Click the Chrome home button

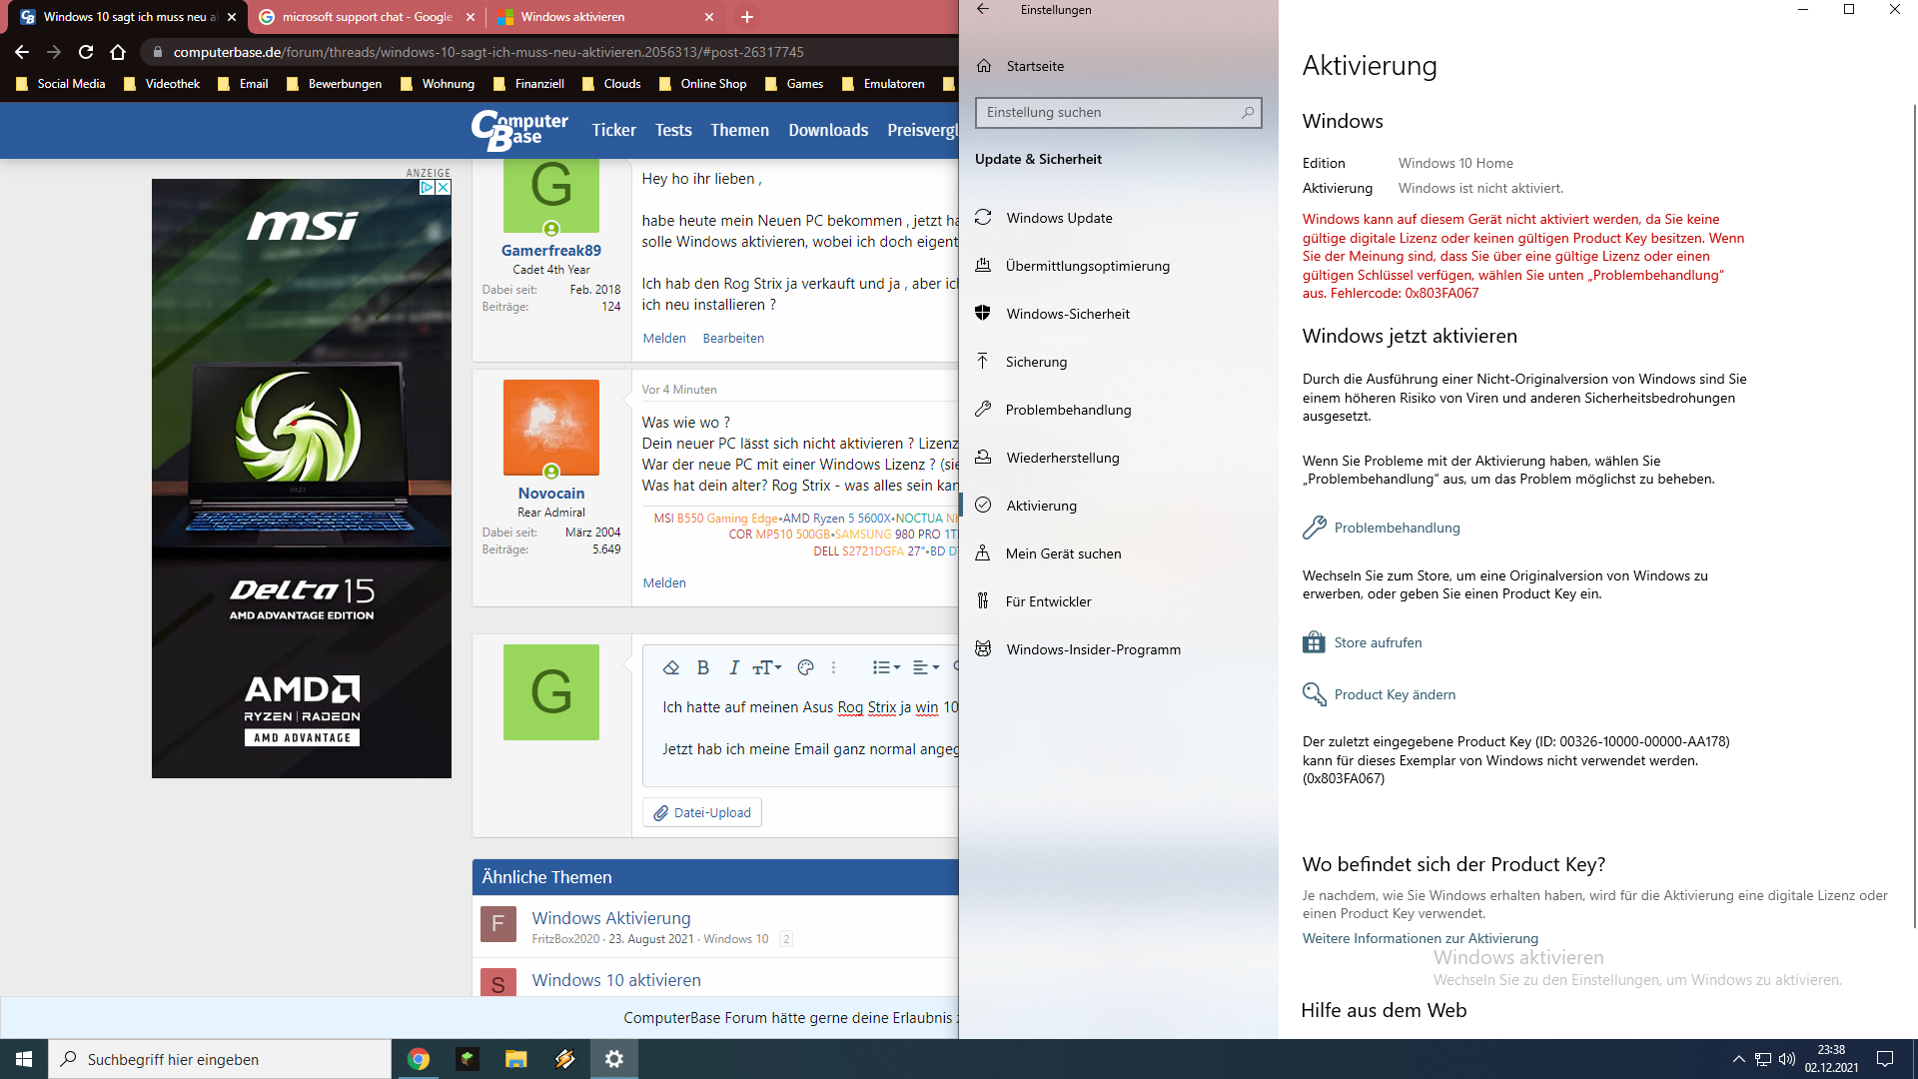118,52
